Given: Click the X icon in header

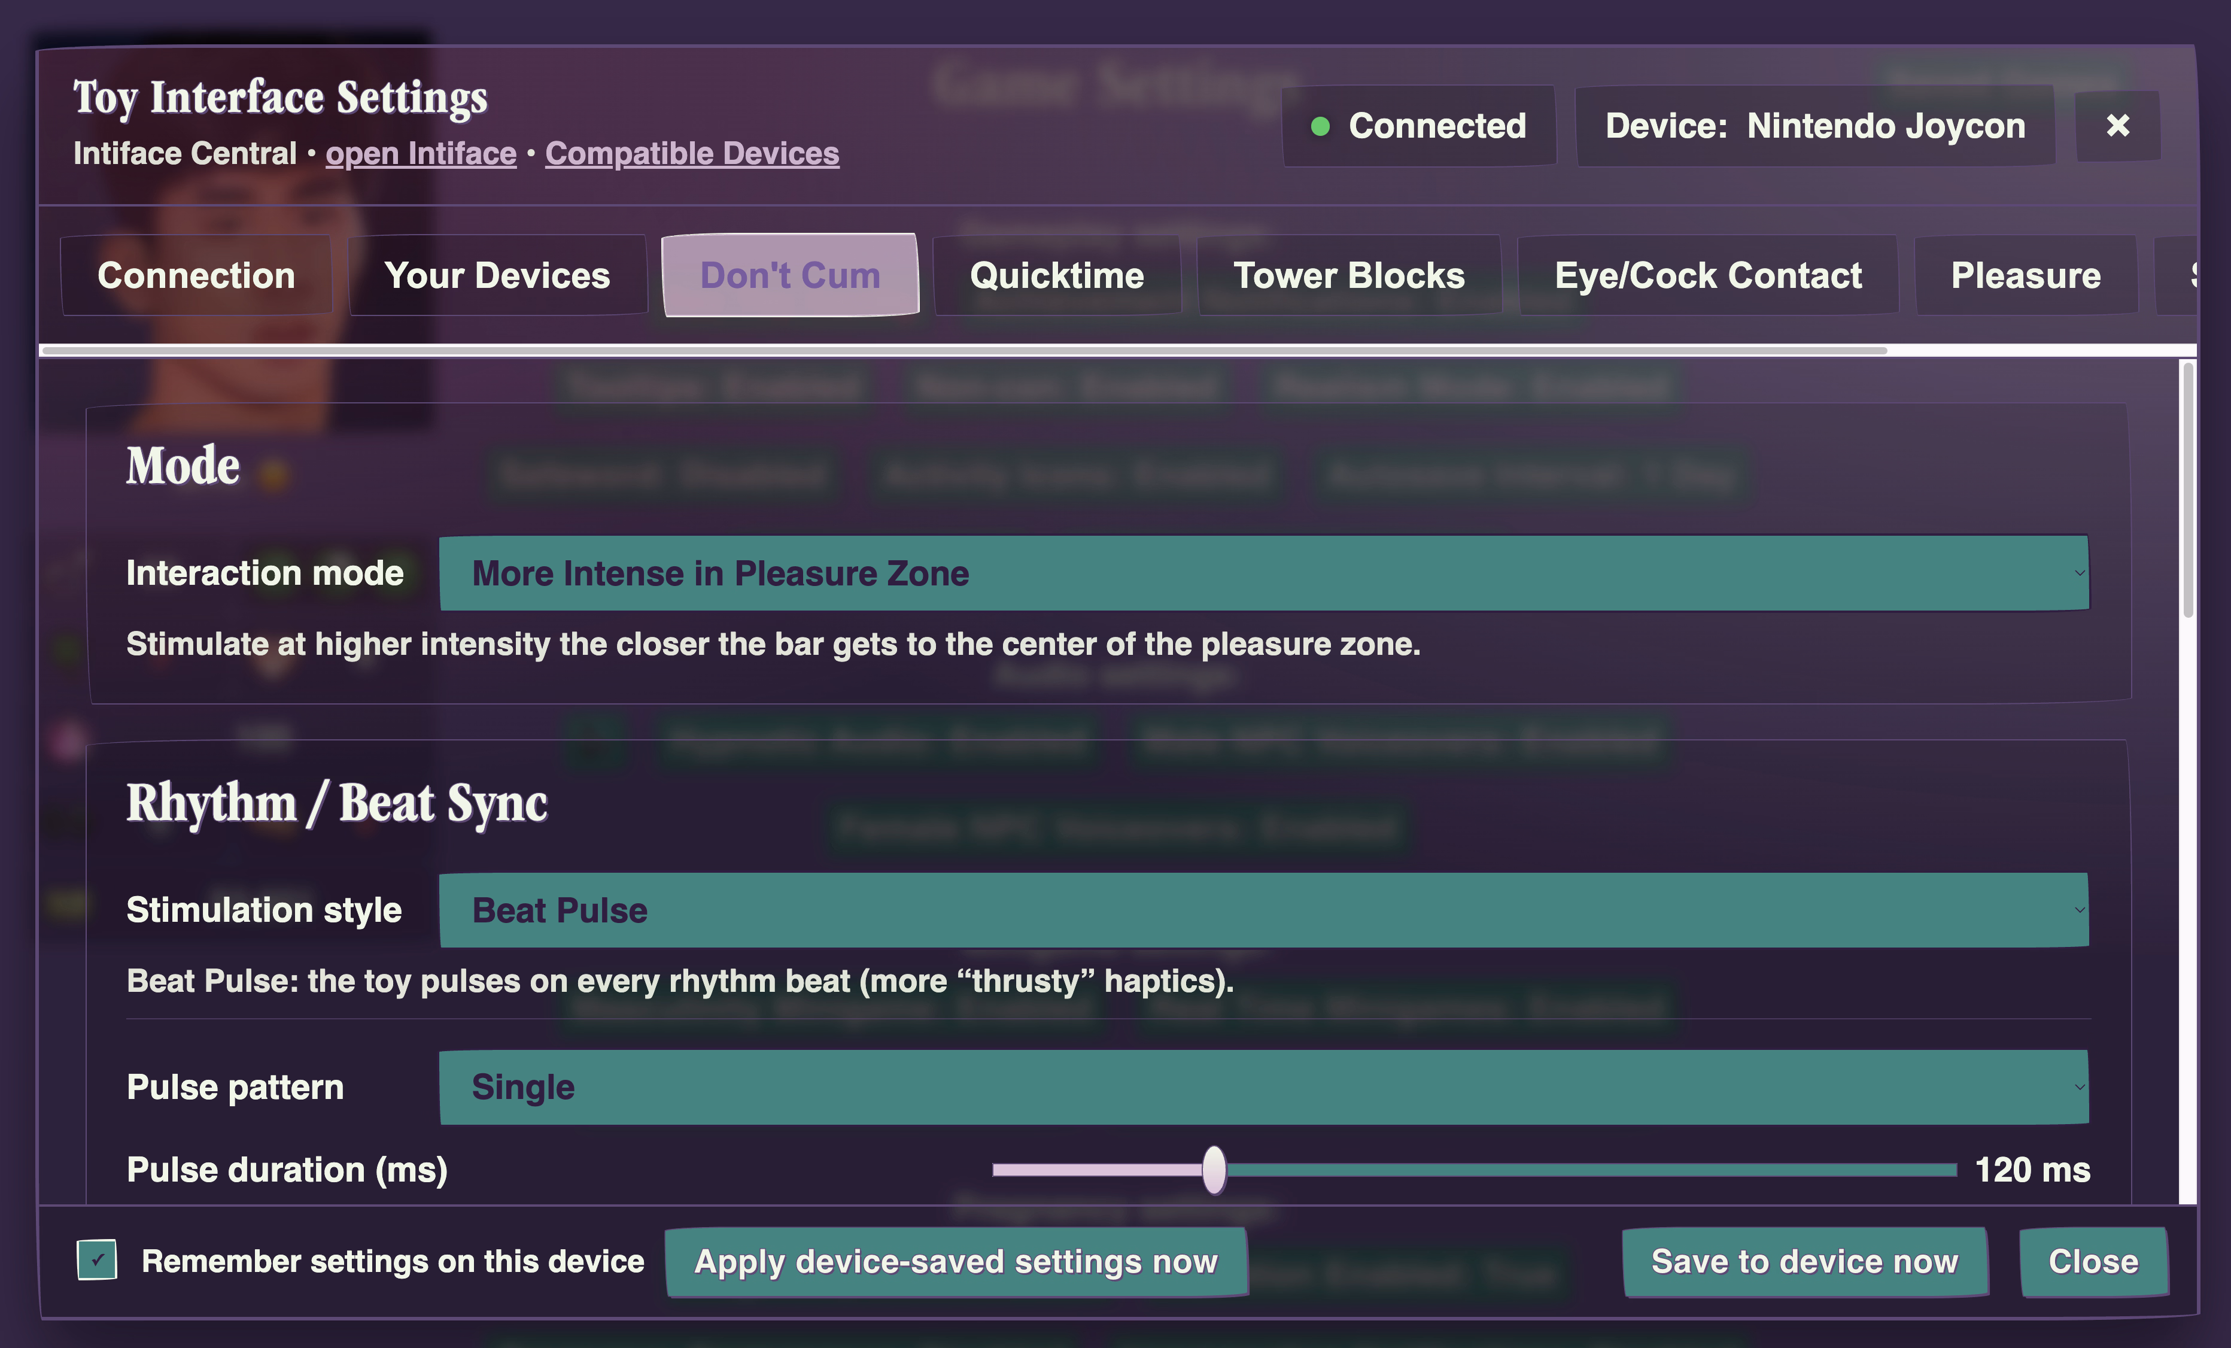Looking at the screenshot, I should [x=2117, y=126].
